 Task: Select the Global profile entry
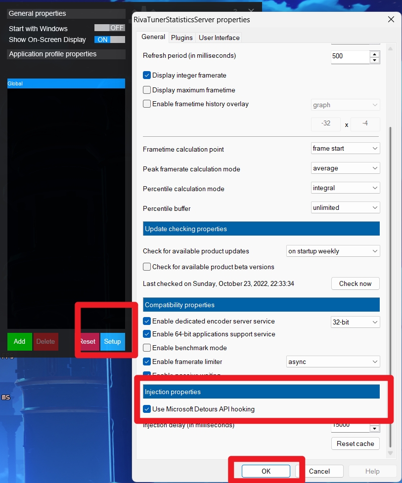pos(66,83)
